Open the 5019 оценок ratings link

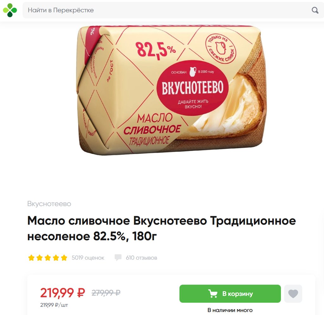88,258
